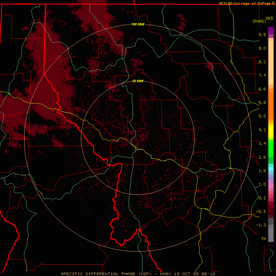Click the 8.2 scale value
Viewport: 276px width, 276px height.
[262, 62]
